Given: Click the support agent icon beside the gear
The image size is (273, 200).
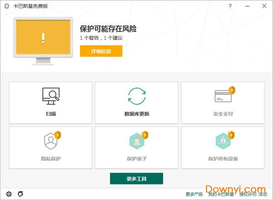Looking at the screenshot, I should click(20, 194).
